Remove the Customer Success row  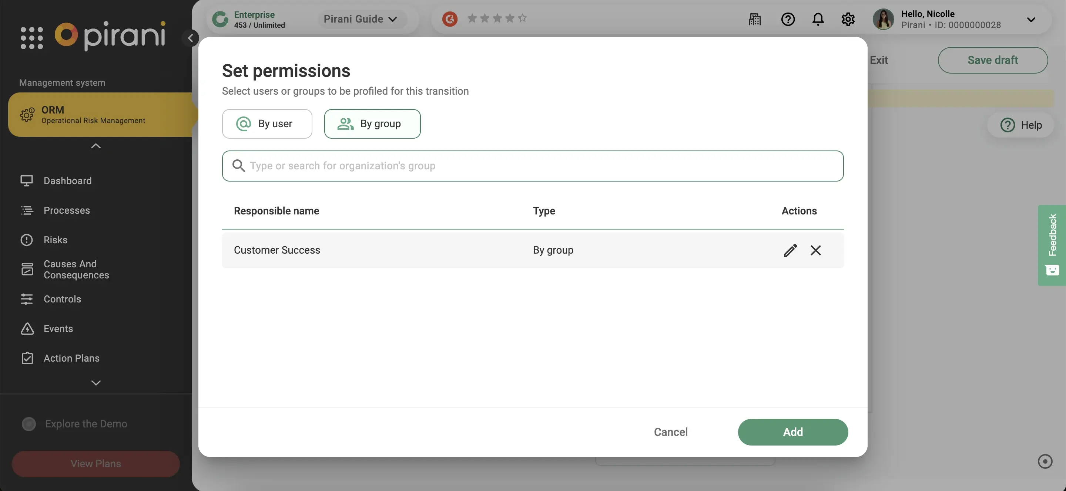pos(815,250)
